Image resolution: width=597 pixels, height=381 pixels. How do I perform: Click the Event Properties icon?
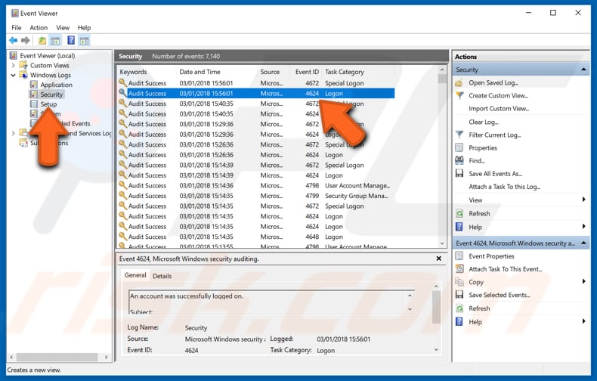point(459,256)
